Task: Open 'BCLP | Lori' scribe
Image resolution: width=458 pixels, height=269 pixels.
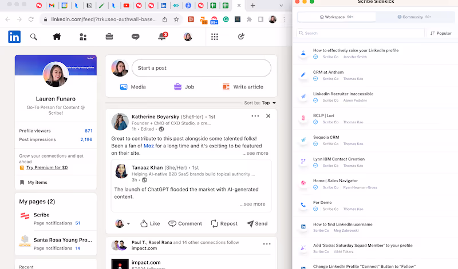Action: pos(323,115)
